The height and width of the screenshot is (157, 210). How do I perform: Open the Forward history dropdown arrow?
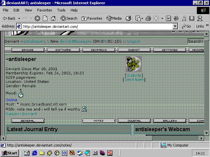point(31,18)
